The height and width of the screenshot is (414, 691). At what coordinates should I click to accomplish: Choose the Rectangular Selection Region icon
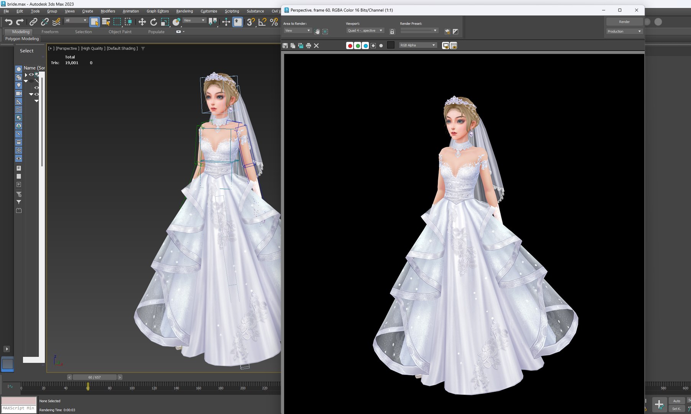(117, 22)
